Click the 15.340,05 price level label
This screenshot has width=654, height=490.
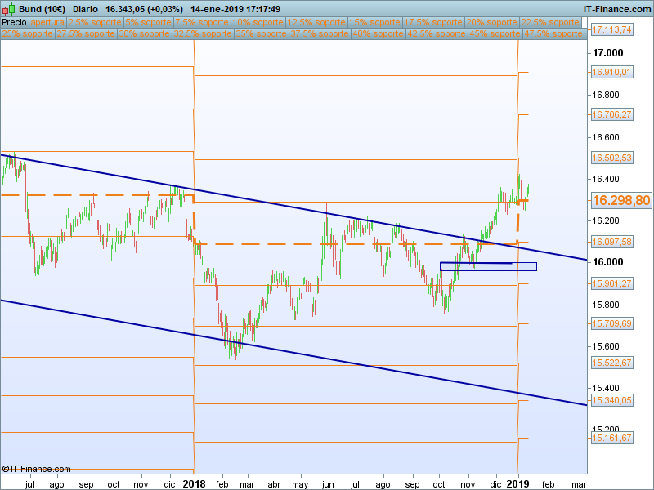pos(611,401)
